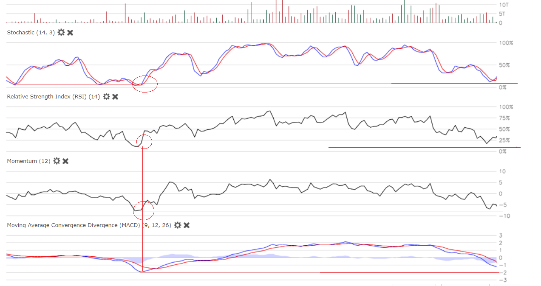Select the Moving Average Convergence Divergence title

click(x=73, y=225)
